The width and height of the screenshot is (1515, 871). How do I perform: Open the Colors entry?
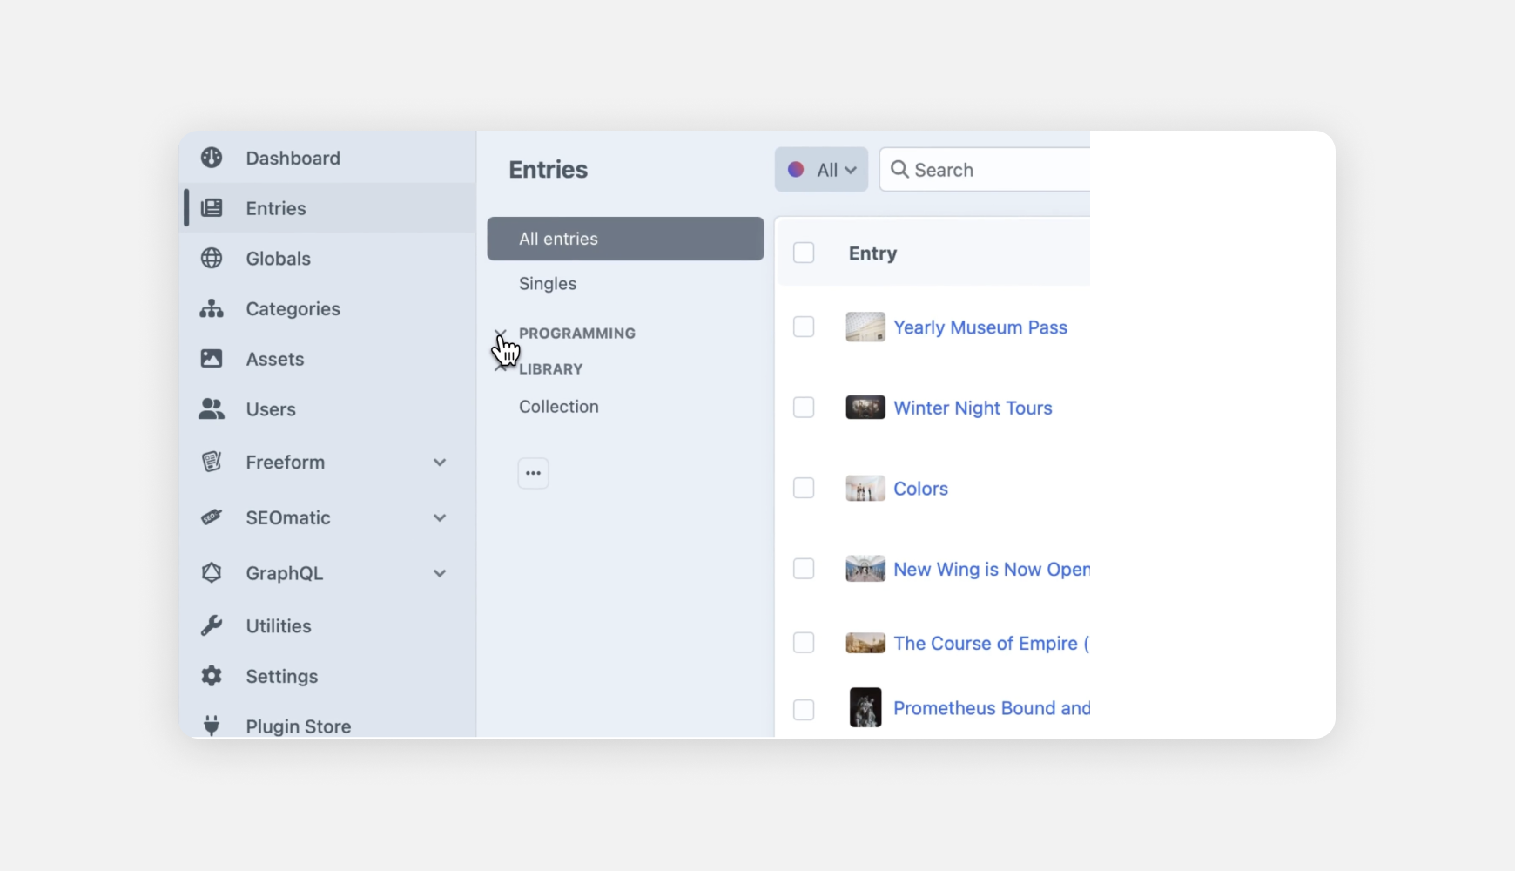tap(920, 489)
